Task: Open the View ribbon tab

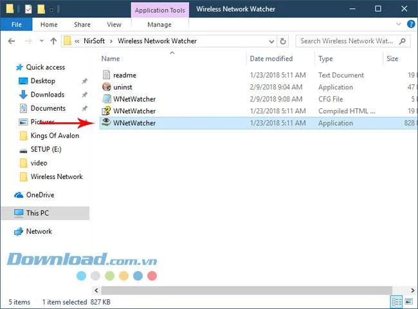Action: 114,24
